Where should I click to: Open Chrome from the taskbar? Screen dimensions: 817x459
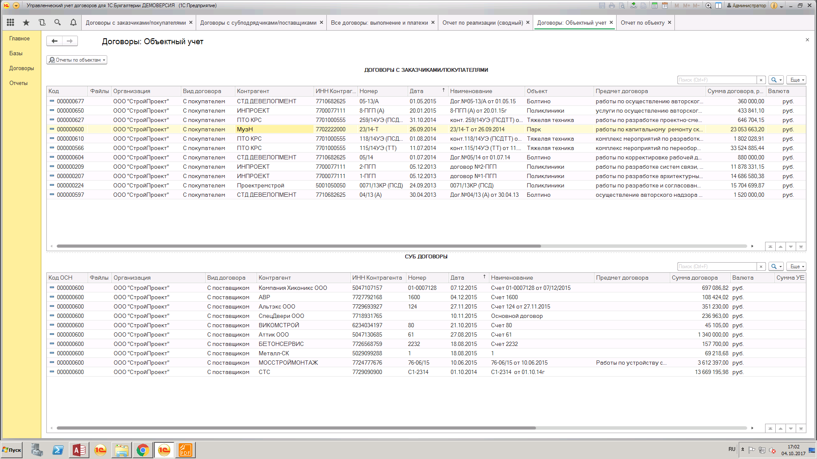click(143, 450)
